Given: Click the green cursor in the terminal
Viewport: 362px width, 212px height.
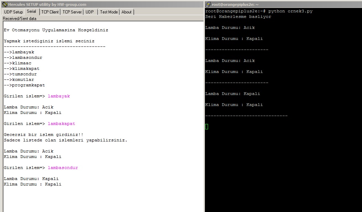Looking at the screenshot, I should click(x=206, y=126).
